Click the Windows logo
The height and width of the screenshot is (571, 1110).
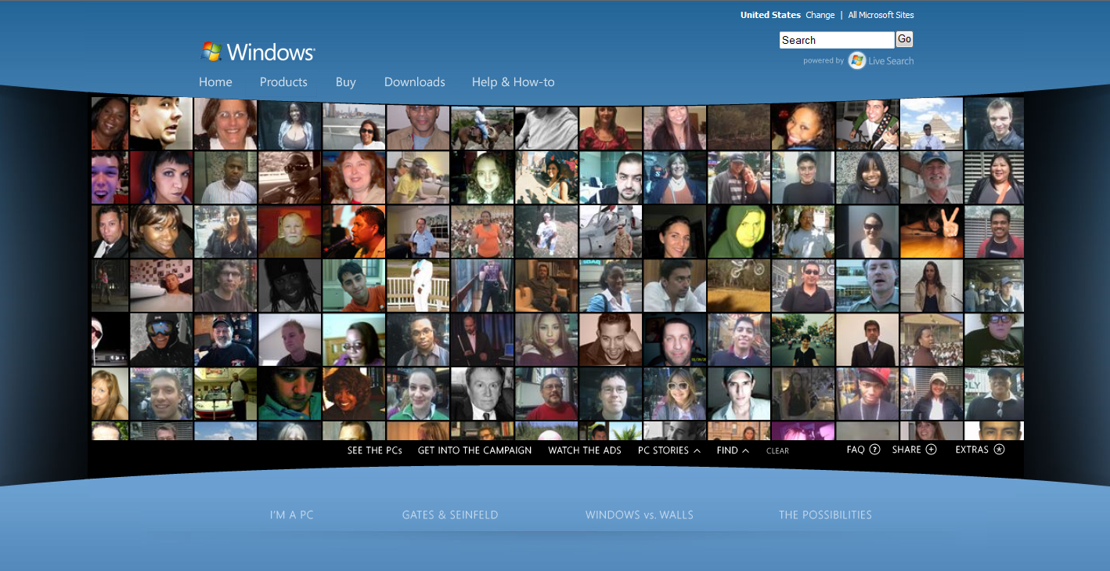pyautogui.click(x=258, y=52)
